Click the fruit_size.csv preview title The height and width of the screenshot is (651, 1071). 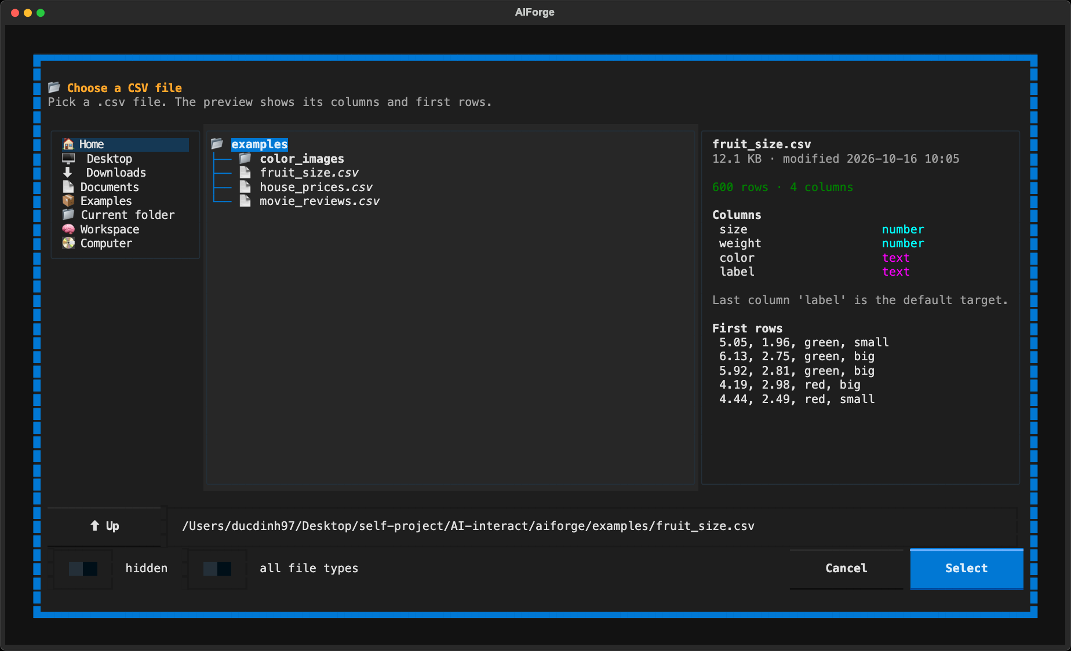[762, 144]
